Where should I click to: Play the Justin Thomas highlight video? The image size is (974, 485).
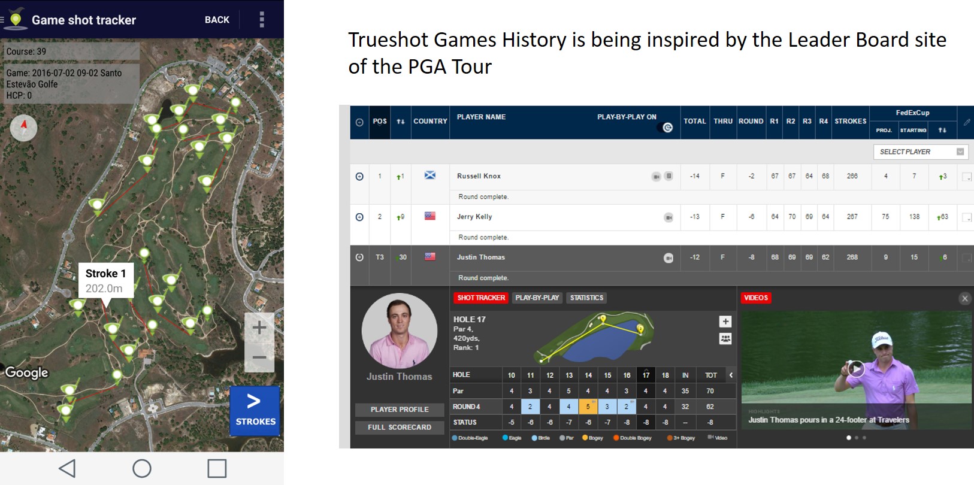856,369
